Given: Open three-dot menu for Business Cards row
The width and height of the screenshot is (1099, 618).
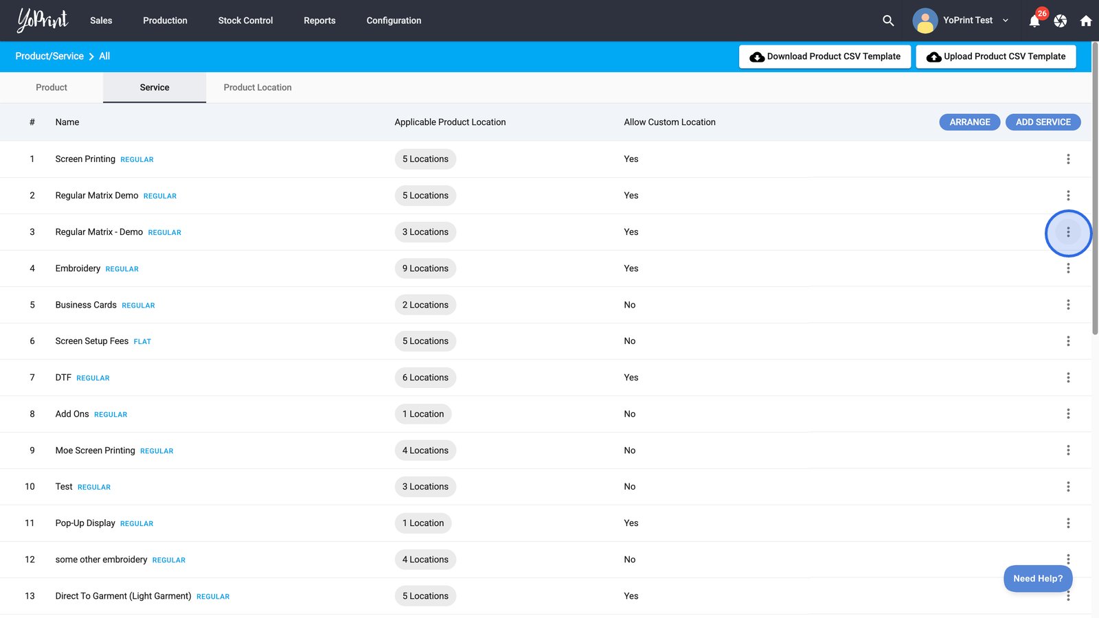Looking at the screenshot, I should 1068,305.
